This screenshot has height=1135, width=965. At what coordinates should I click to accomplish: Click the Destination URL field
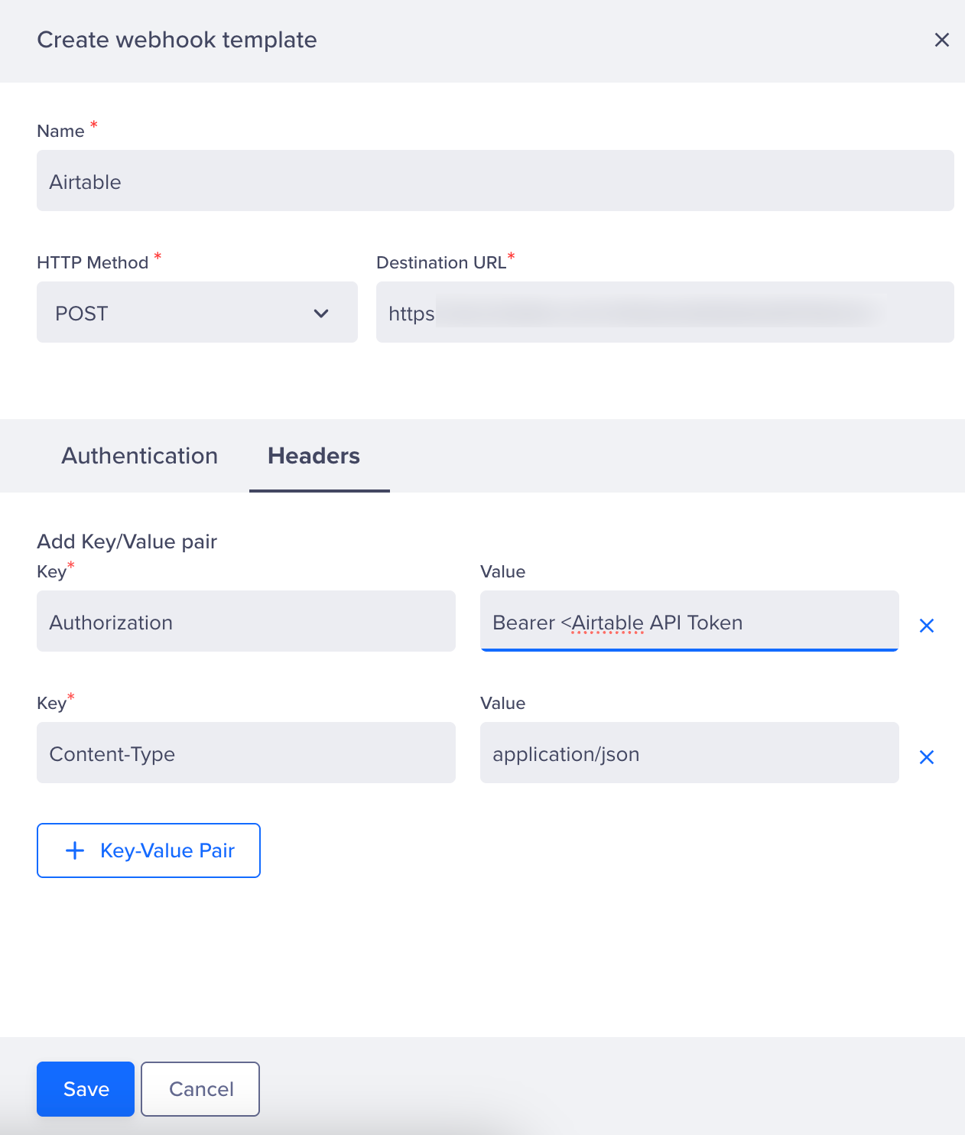[665, 312]
